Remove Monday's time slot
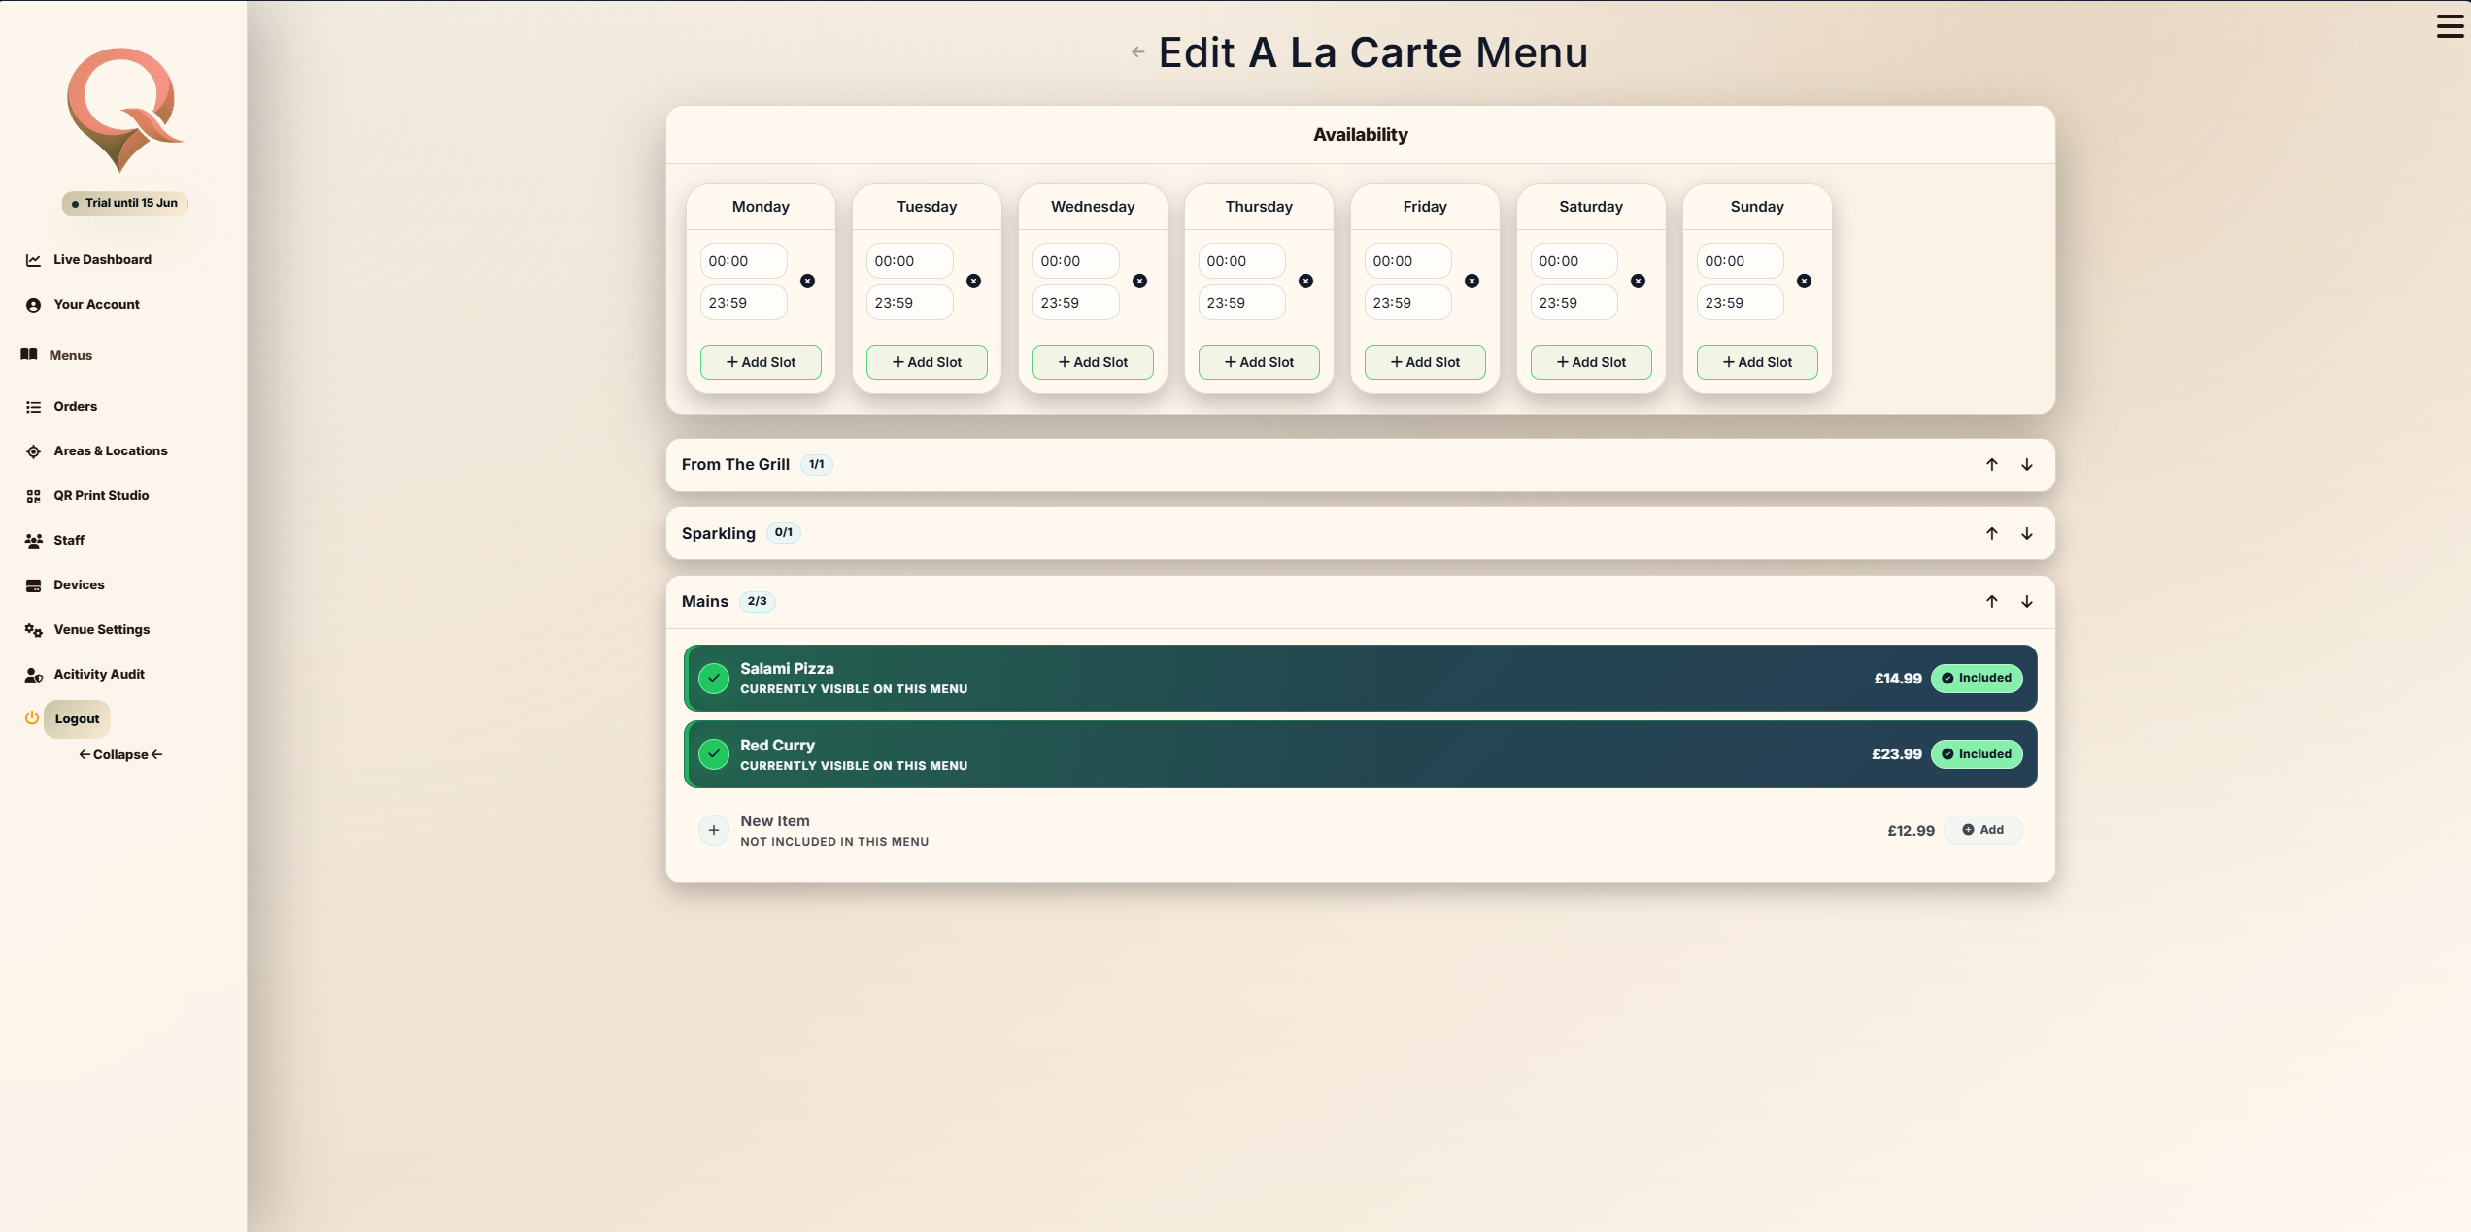Screen dimensions: 2471x1232 (807, 282)
